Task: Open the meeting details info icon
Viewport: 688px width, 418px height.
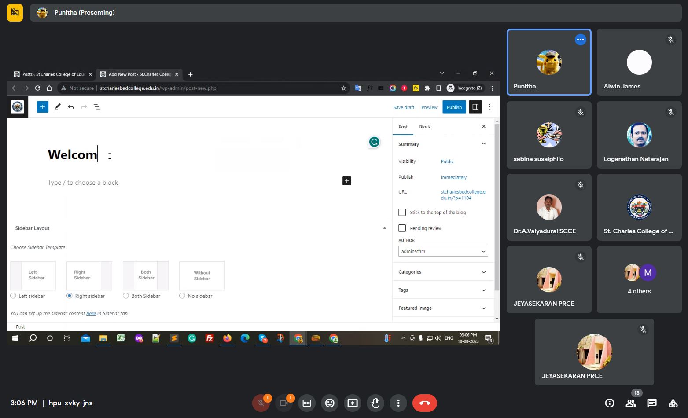Action: pyautogui.click(x=610, y=403)
